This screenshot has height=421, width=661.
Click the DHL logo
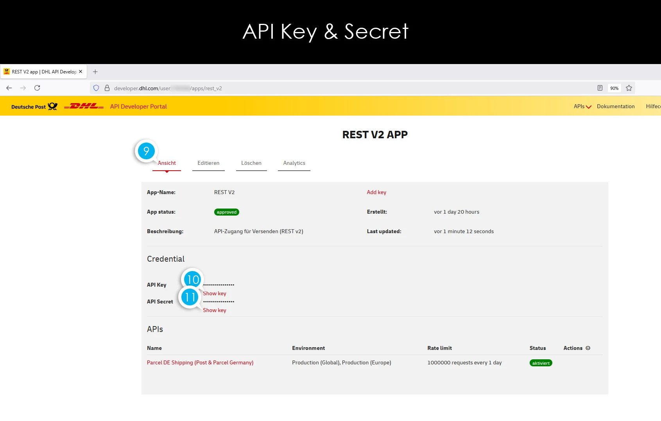[84, 106]
